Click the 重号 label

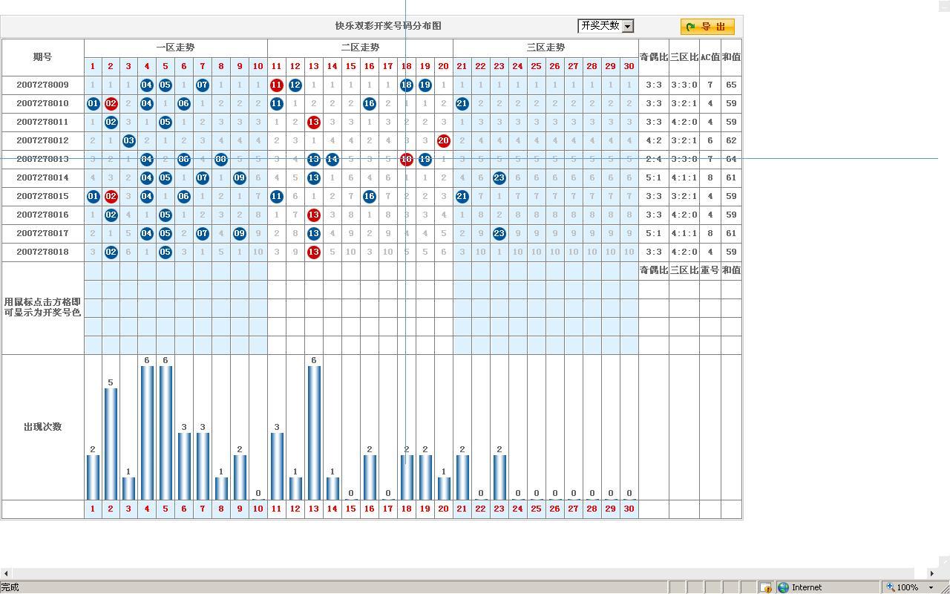click(x=710, y=270)
